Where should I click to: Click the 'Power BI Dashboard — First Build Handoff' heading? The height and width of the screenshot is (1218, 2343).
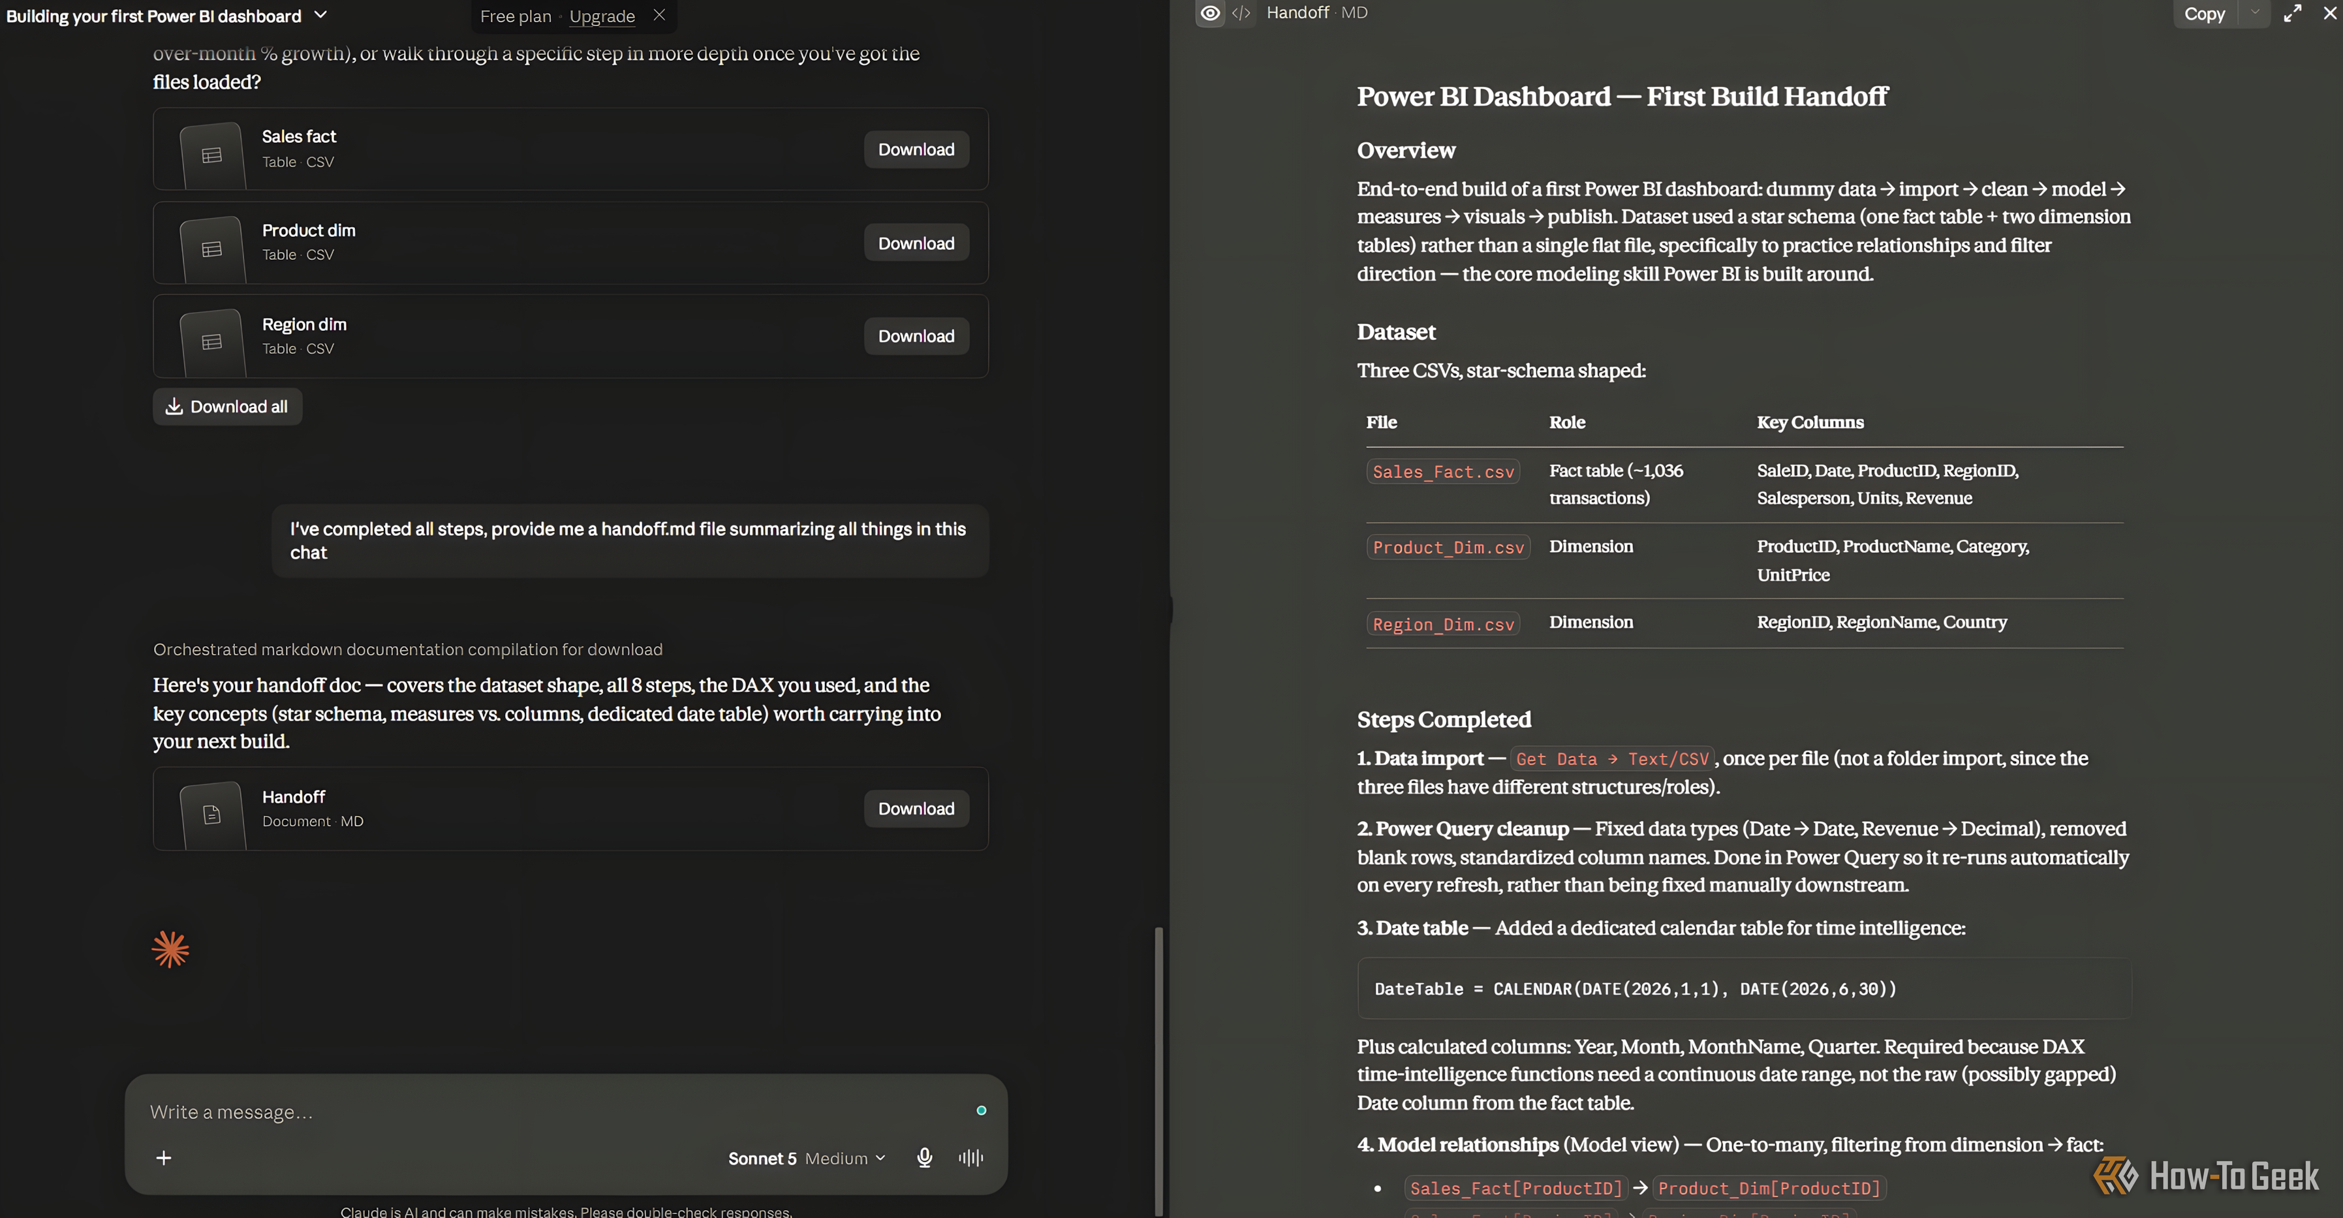[1622, 97]
